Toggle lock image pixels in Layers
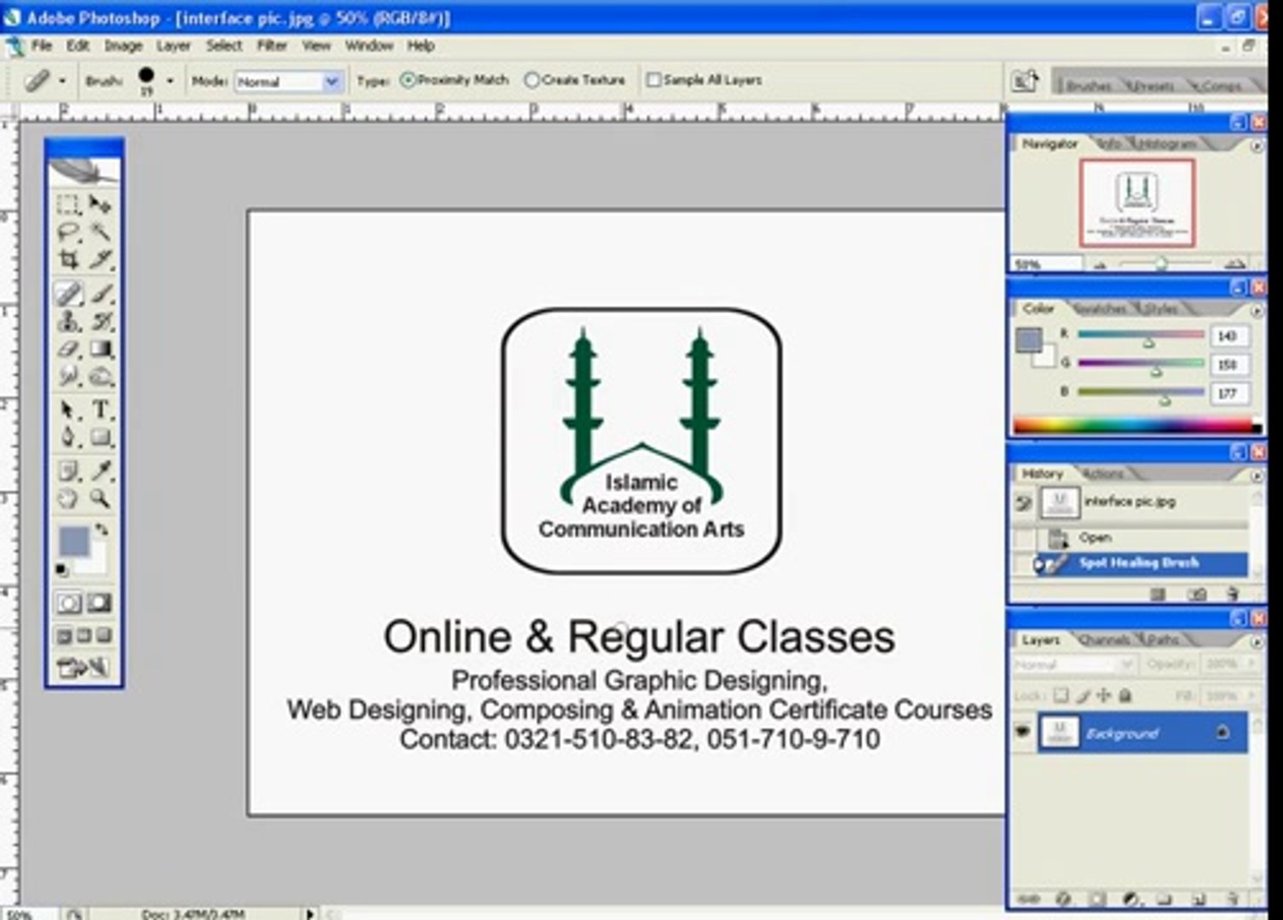The width and height of the screenshot is (1283, 920). [x=1083, y=696]
